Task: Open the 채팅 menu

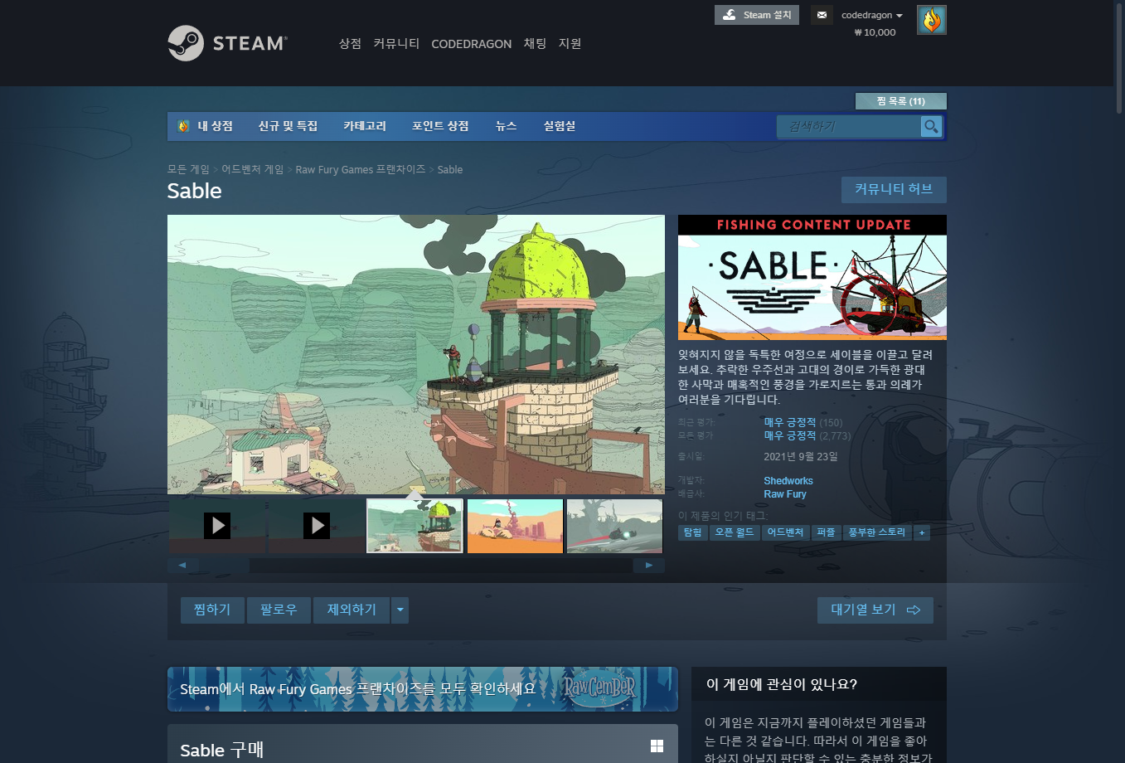Action: tap(535, 44)
